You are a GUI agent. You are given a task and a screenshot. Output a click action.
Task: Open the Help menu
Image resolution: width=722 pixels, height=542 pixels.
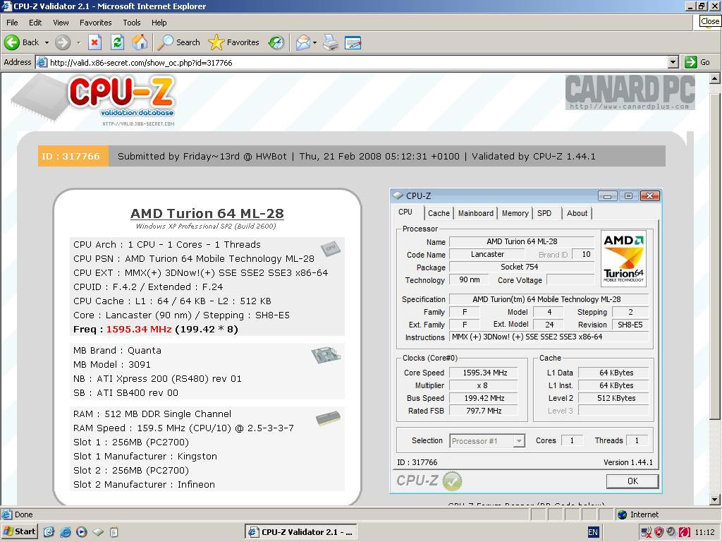159,23
